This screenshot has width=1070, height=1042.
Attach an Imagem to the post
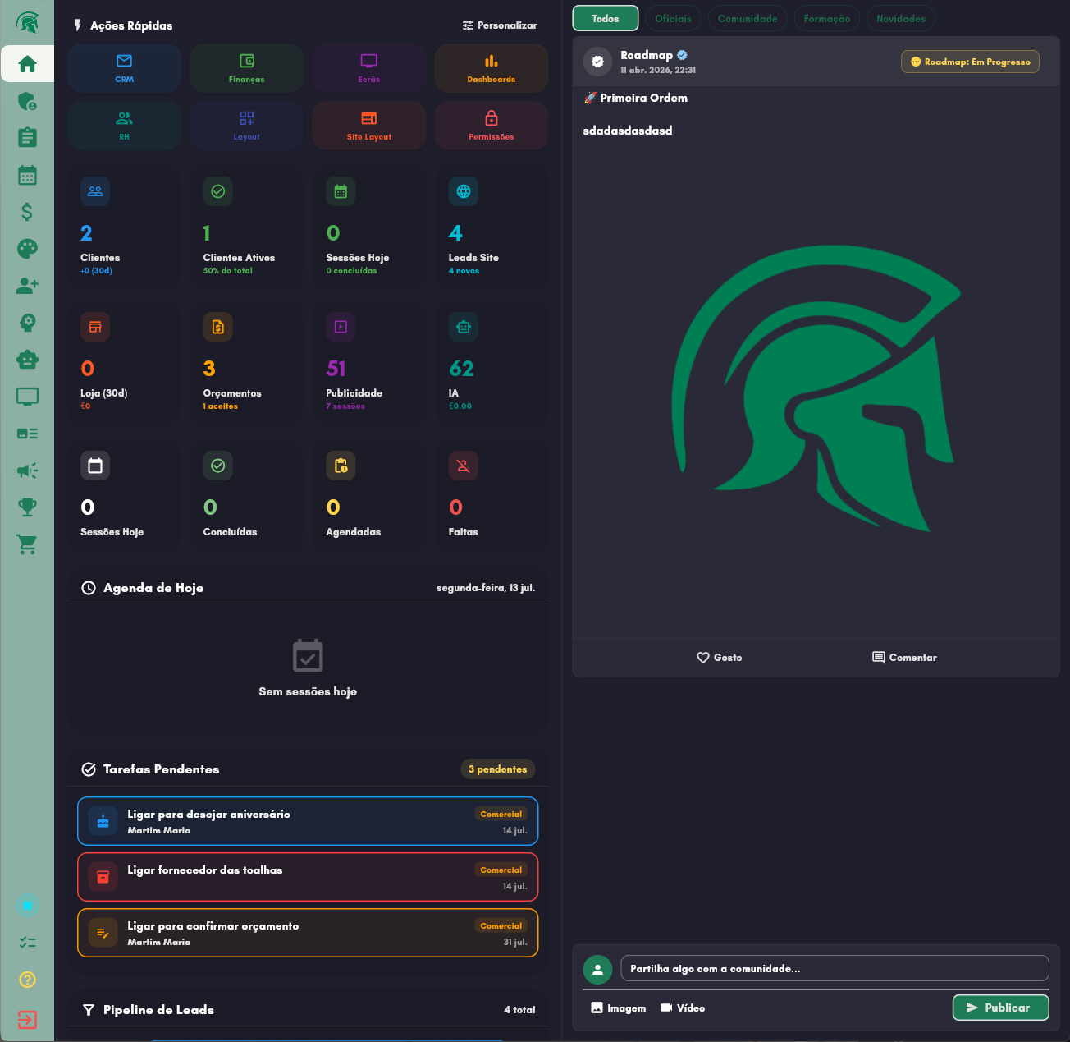(618, 1008)
